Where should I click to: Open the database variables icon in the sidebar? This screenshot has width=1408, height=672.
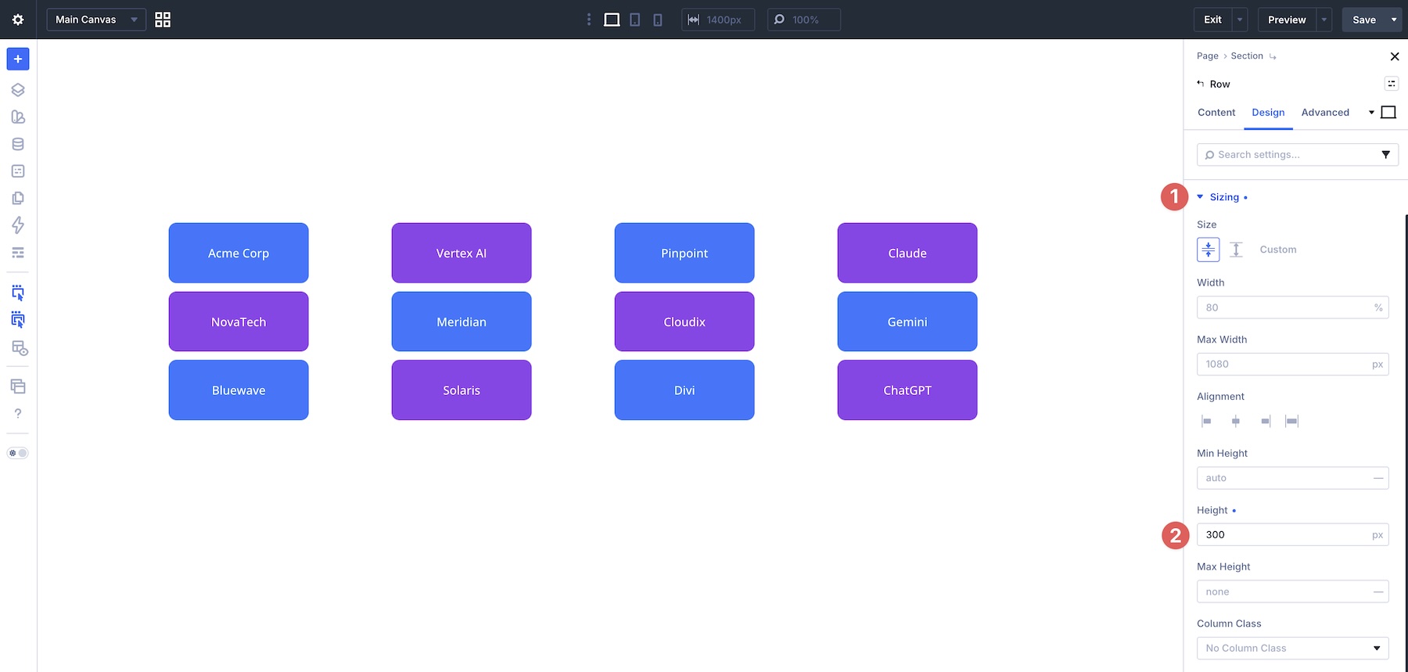click(x=18, y=144)
